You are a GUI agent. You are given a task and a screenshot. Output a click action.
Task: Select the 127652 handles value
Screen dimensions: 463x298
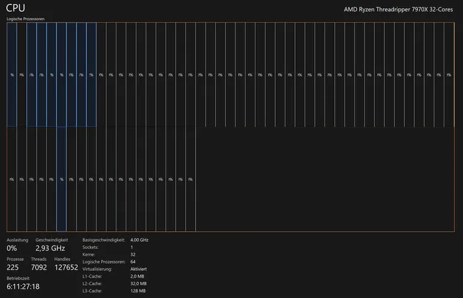point(66,268)
